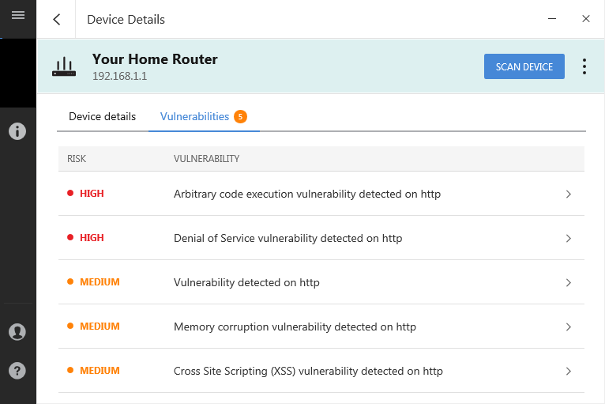Open the hamburger menu in sidebar
This screenshot has width=605, height=404.
(18, 16)
